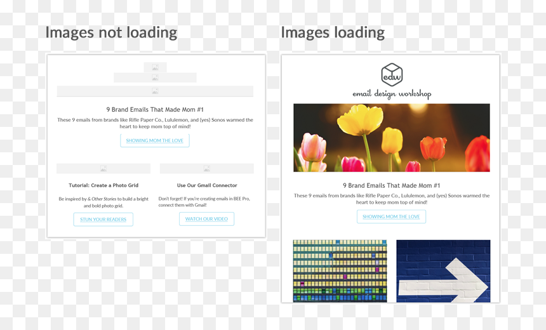Click '9 Brand Emails' title in right email
The image size is (546, 330).
coord(391,185)
